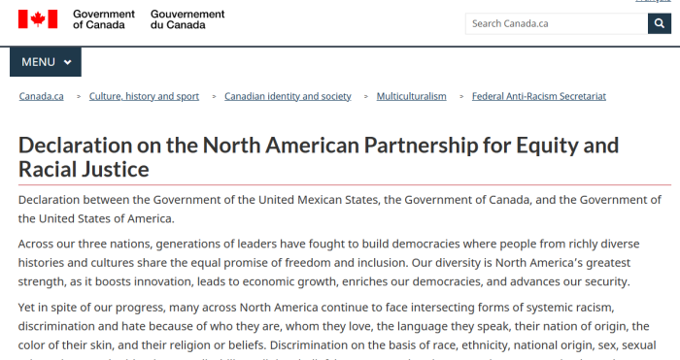
Task: Click the breadcrumb arrow before Federal Anti-Racism
Action: click(461, 97)
